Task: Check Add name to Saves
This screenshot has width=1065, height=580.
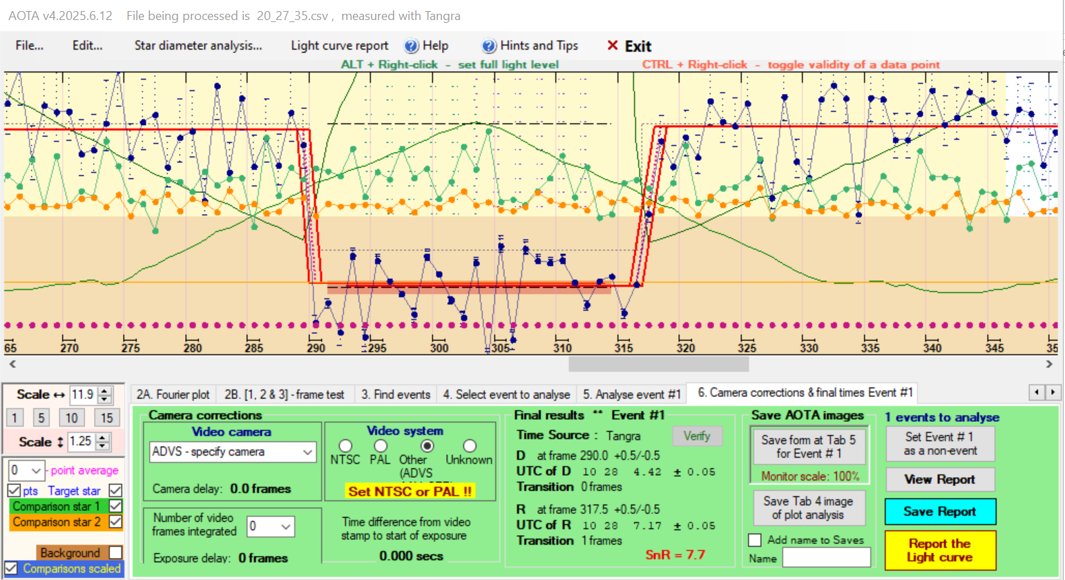Action: pos(755,540)
